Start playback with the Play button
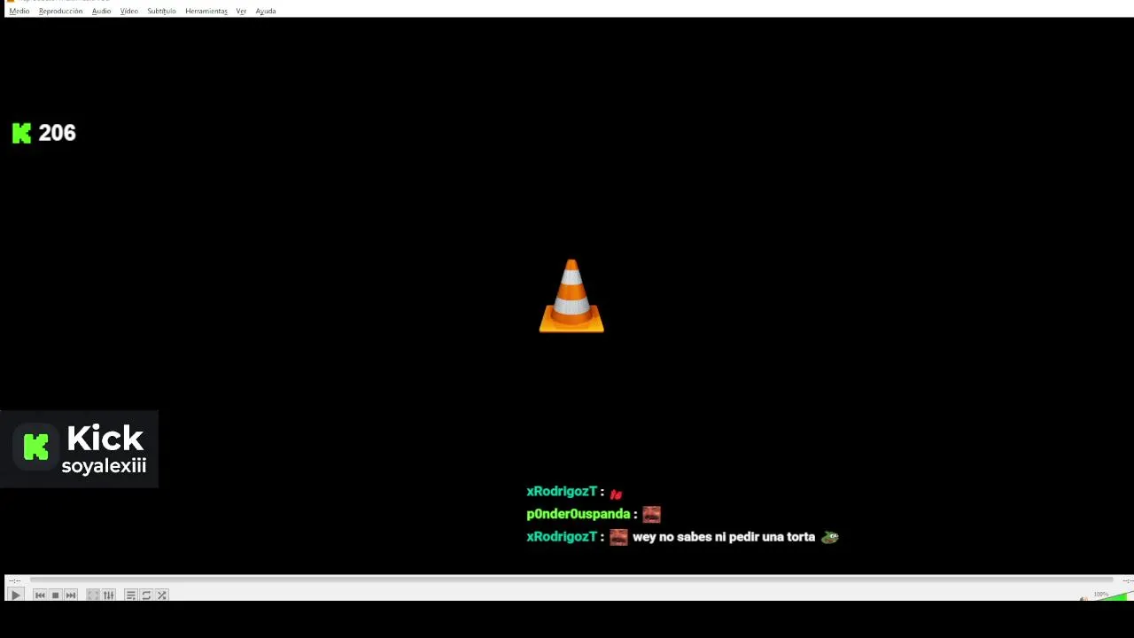The width and height of the screenshot is (1134, 638). tap(15, 595)
